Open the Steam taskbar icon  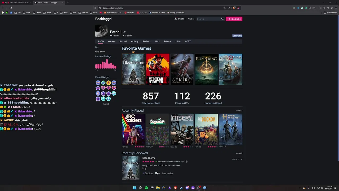(181, 188)
